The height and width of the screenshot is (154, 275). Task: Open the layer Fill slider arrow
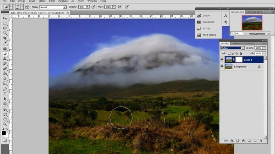(x=264, y=53)
